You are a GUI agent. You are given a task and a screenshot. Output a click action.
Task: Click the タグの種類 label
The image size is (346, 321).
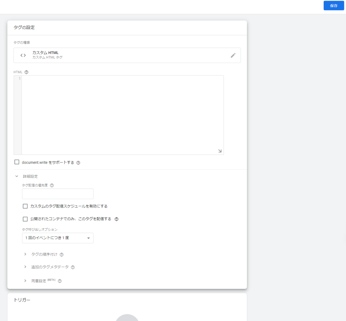click(x=22, y=42)
